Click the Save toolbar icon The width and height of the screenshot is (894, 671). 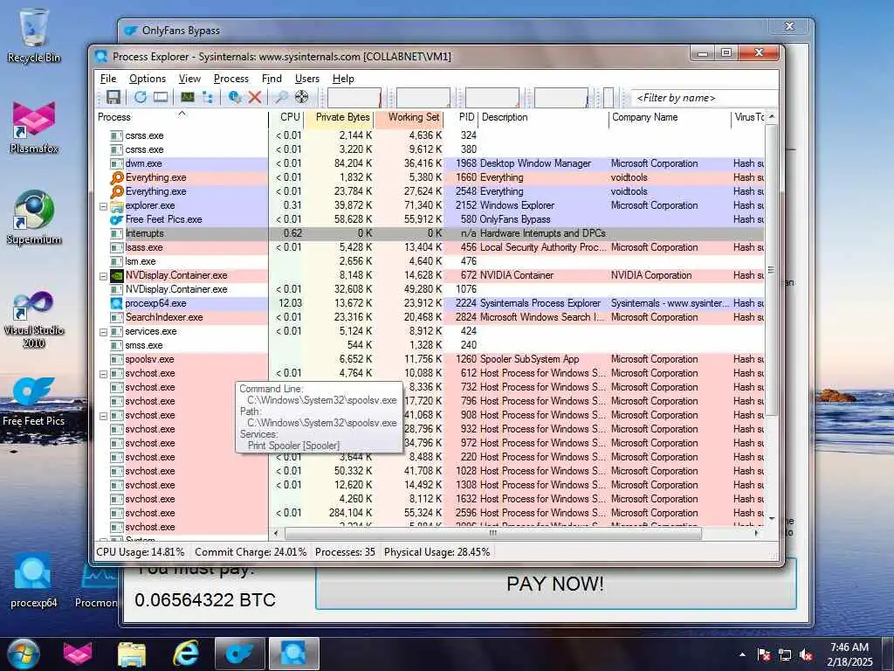[x=113, y=97]
